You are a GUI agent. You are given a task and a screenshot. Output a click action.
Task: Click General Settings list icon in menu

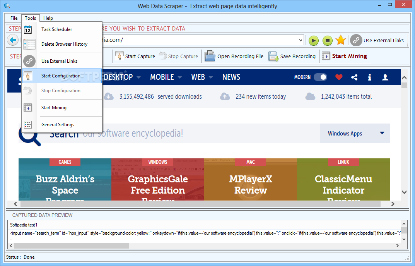(28, 125)
